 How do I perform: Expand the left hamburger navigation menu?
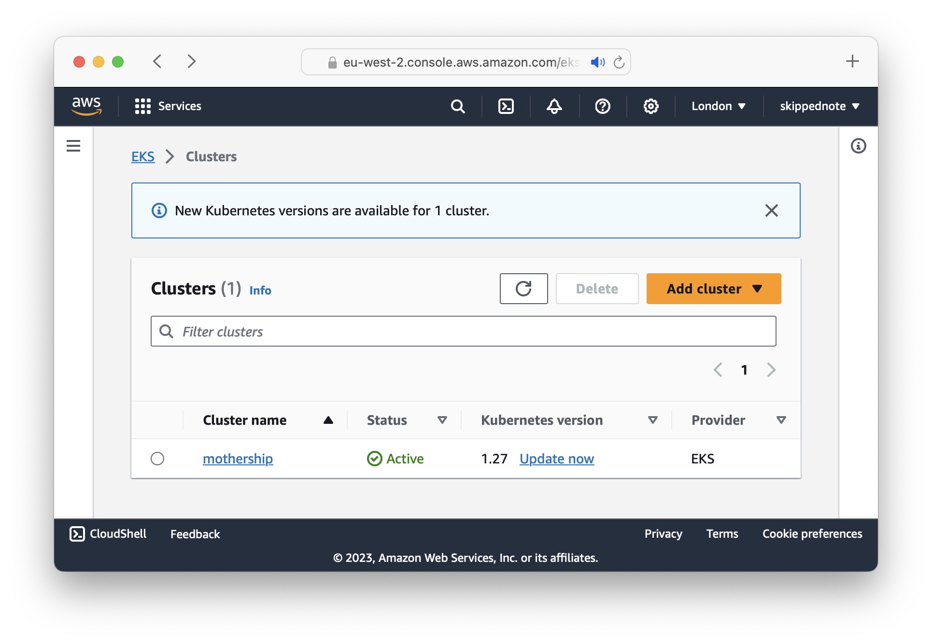pyautogui.click(x=73, y=145)
